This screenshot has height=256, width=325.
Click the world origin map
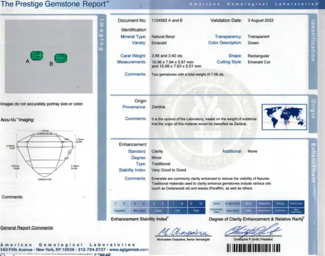[284, 117]
